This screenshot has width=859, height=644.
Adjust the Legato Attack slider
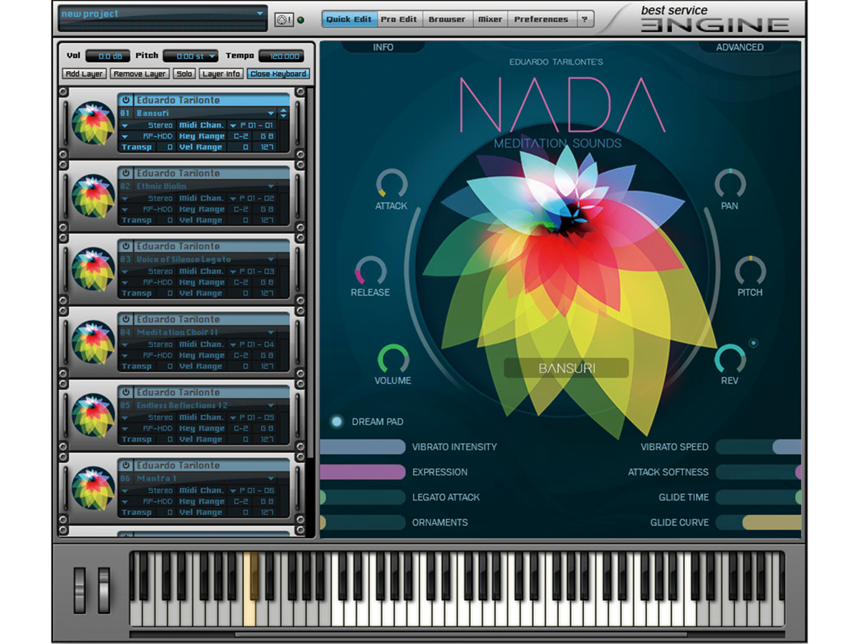click(x=363, y=497)
